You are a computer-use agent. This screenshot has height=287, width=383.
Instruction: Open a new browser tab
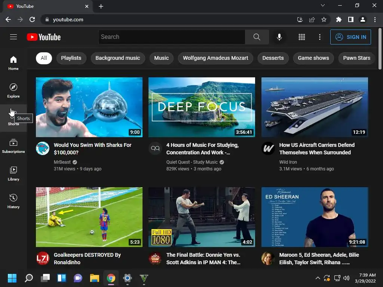101,6
